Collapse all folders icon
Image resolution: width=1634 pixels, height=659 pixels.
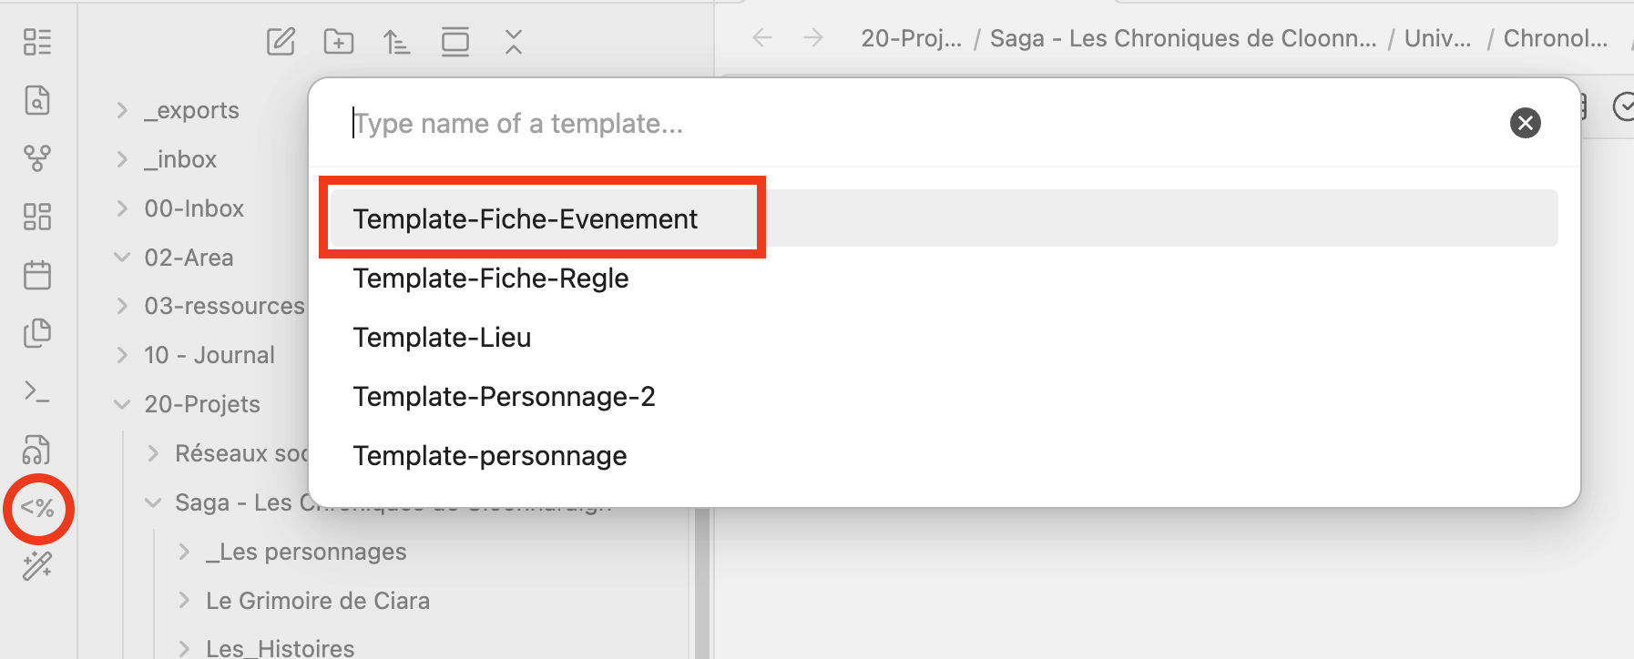[514, 41]
